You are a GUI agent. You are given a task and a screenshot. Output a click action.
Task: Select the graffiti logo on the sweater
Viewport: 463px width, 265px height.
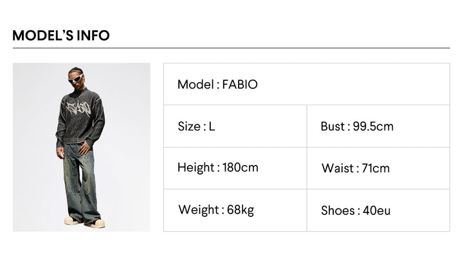(78, 109)
